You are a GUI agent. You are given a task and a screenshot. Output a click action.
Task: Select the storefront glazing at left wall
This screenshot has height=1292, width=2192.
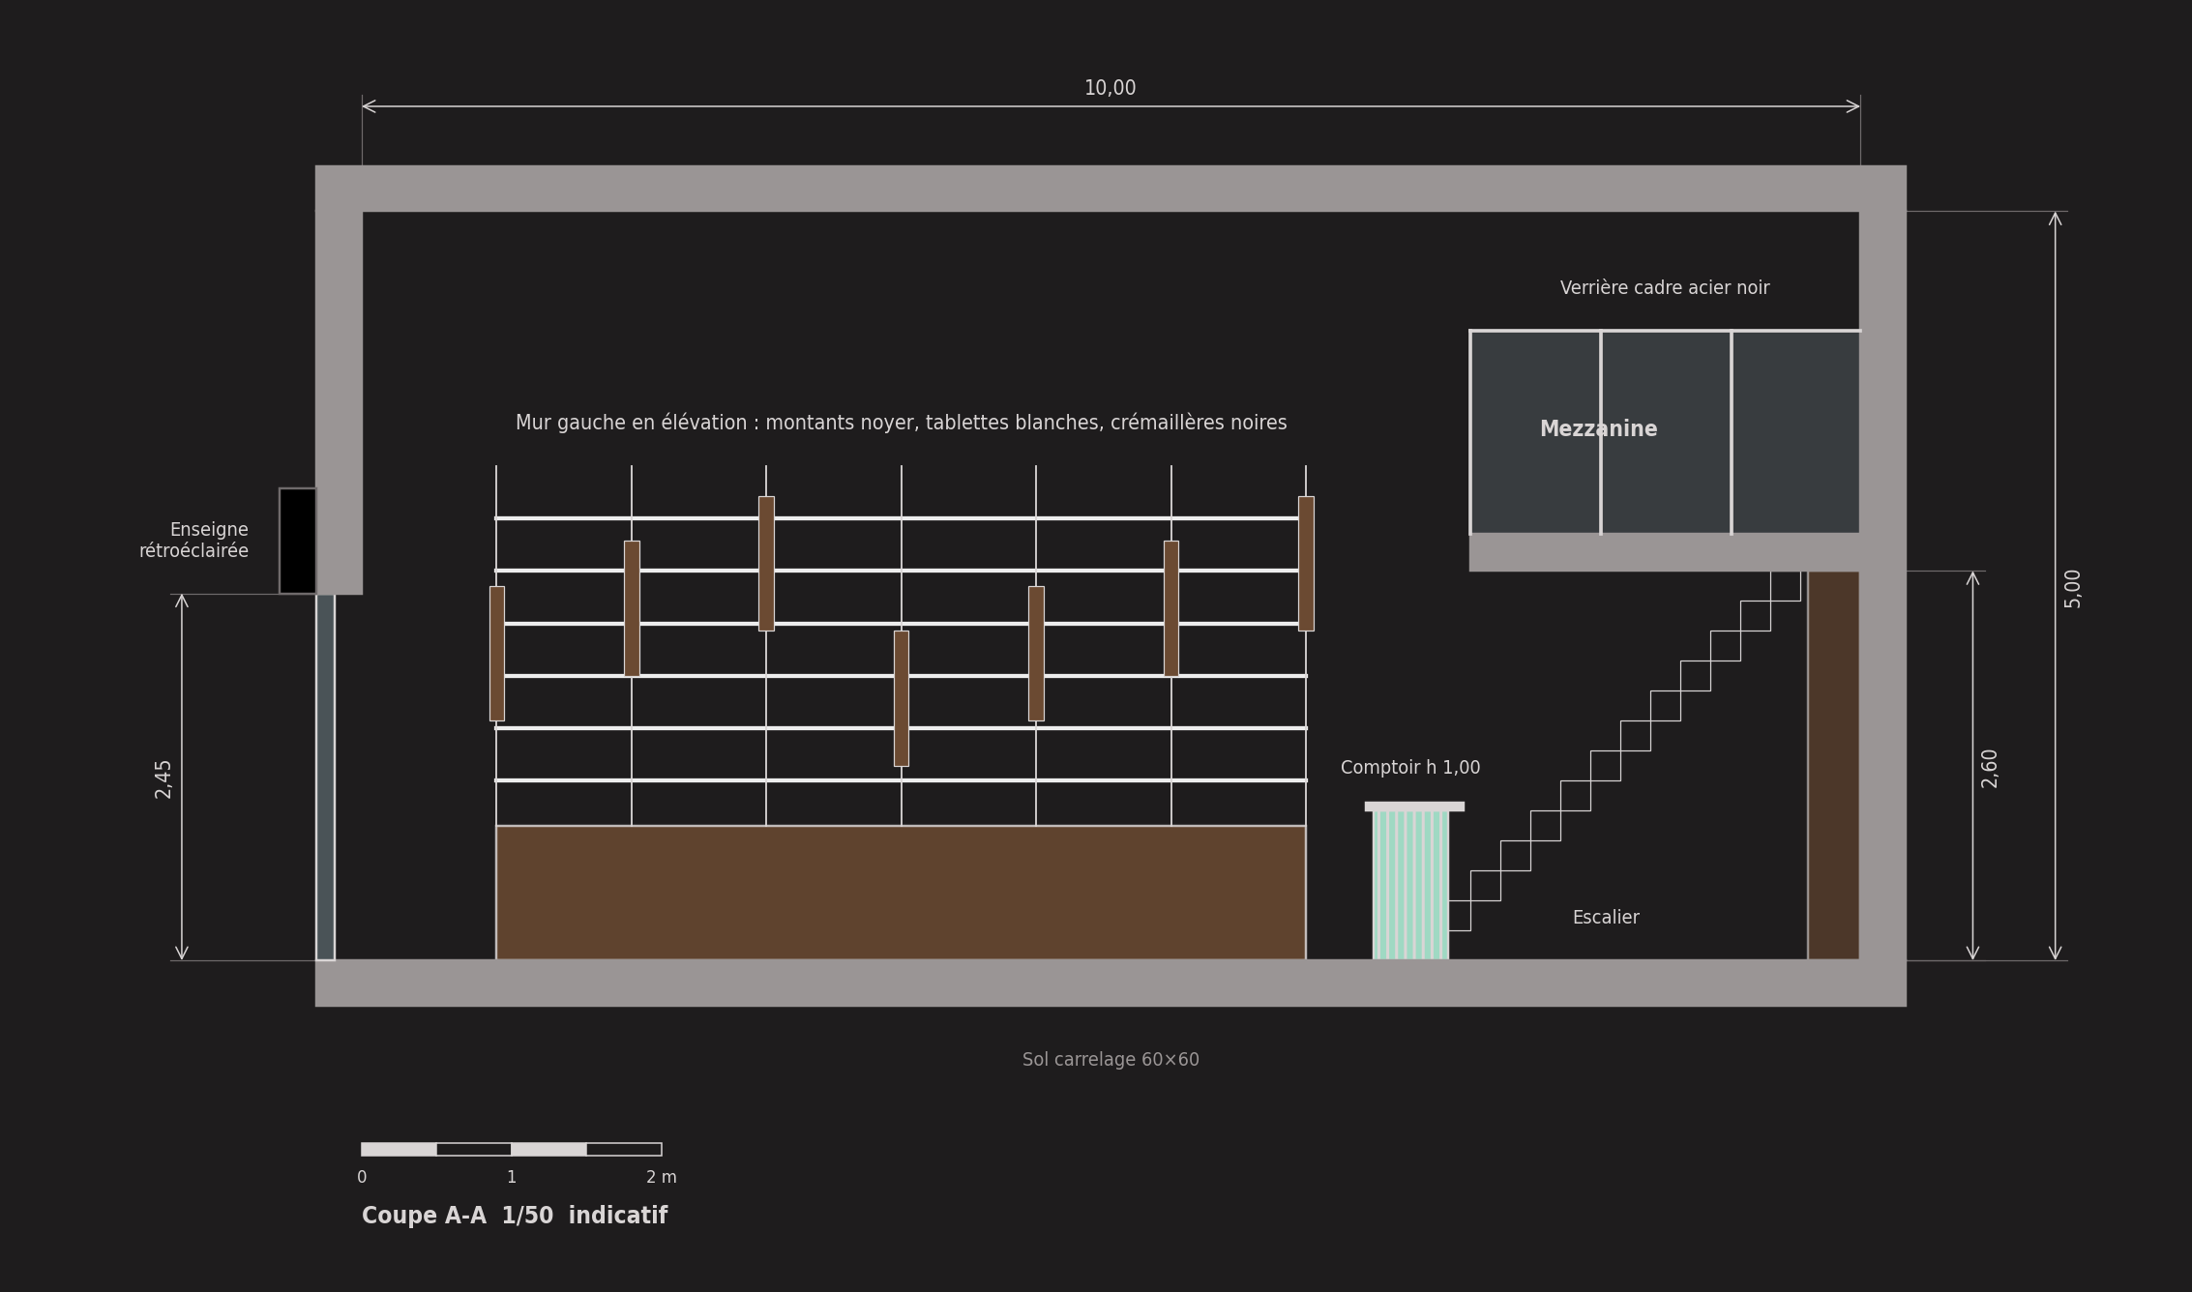tap(325, 778)
